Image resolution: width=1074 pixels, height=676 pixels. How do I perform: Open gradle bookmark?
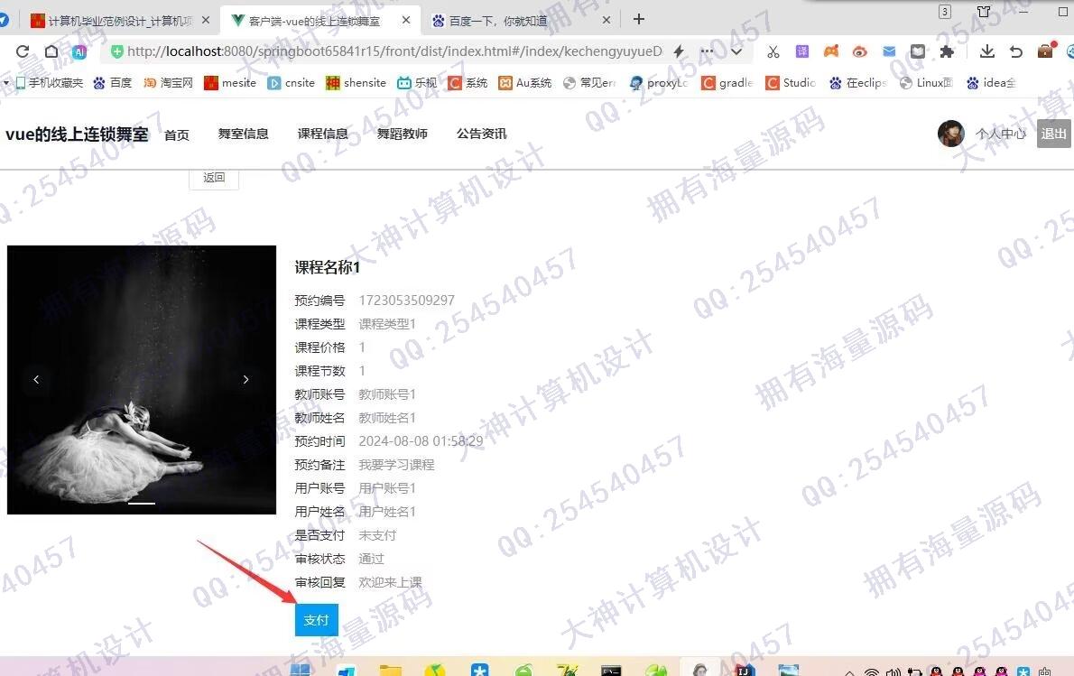click(x=727, y=83)
